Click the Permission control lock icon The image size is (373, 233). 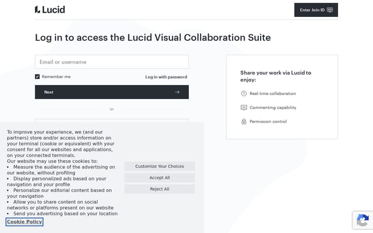point(244,122)
